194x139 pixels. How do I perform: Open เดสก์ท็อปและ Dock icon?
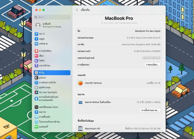36,107
